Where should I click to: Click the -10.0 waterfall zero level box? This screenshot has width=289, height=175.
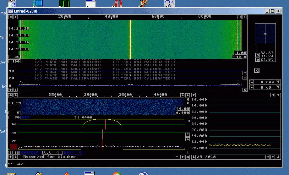pyautogui.click(x=240, y=57)
